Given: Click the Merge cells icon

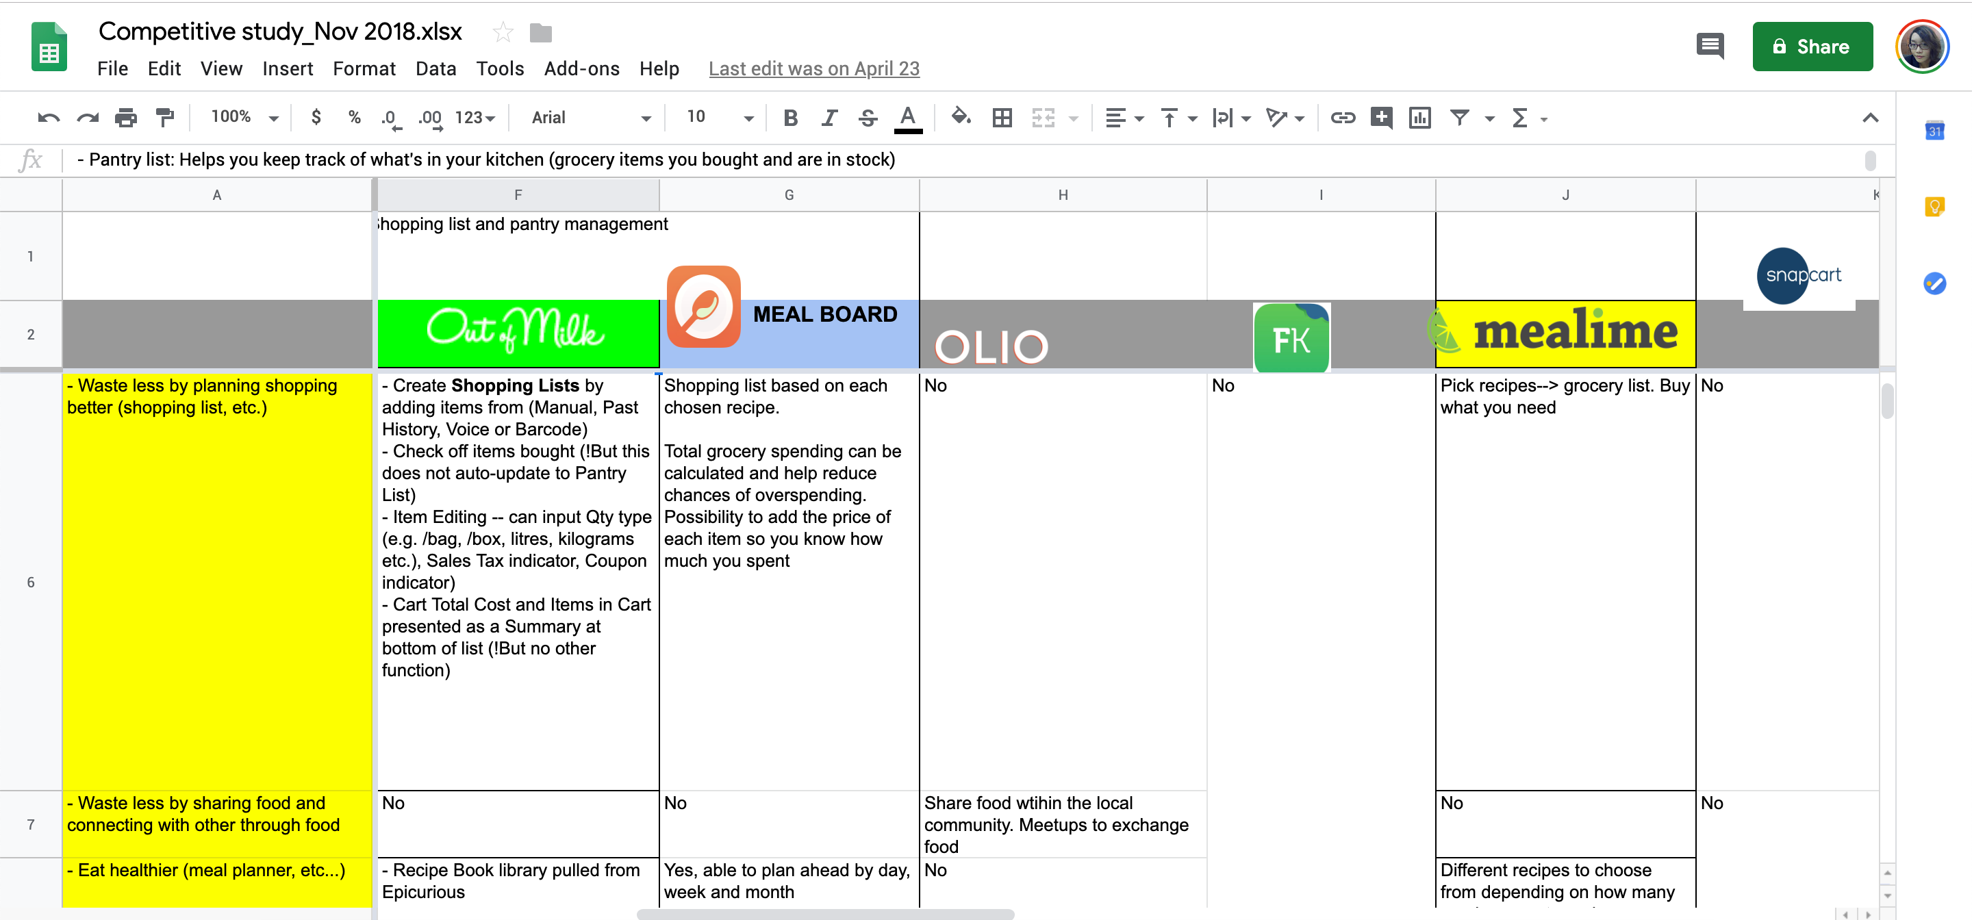Looking at the screenshot, I should pos(1043,118).
